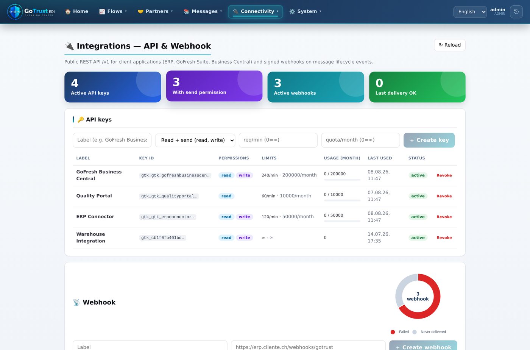
Task: Open the Flows menu
Action: pos(113,12)
